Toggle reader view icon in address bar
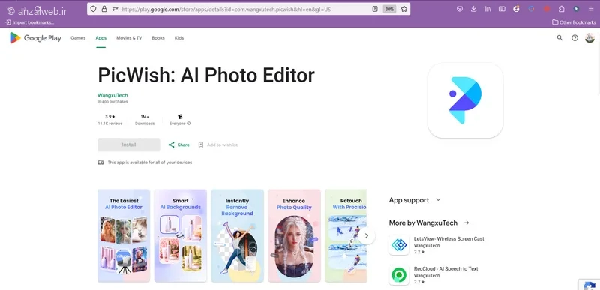The image size is (600, 290). (375, 9)
